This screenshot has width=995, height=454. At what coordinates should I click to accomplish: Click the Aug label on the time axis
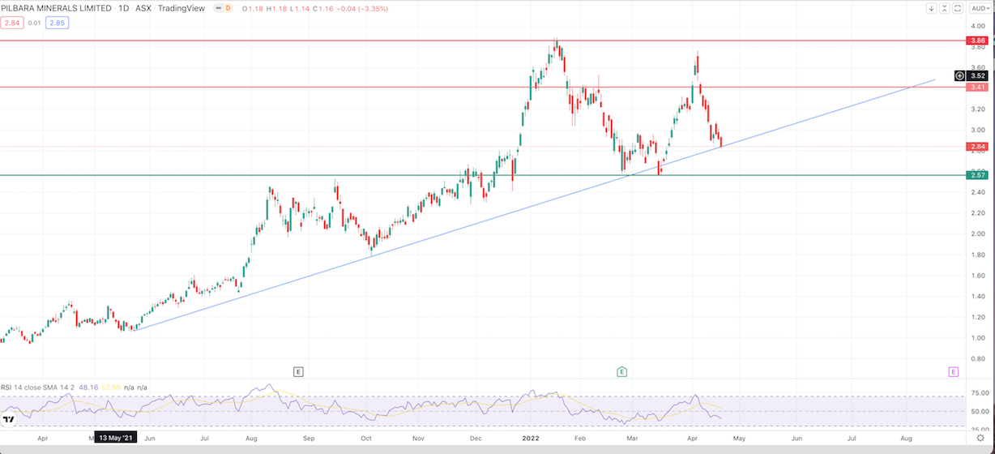(906, 438)
